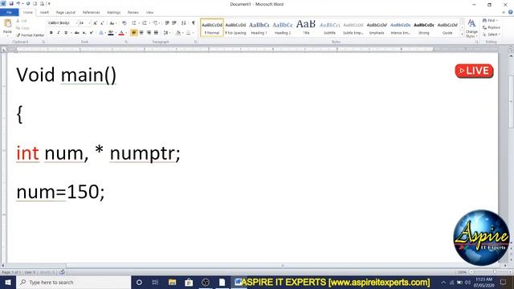Screen dimensions: 514x289
Task: Open the font size dropdown
Action: tap(89, 23)
